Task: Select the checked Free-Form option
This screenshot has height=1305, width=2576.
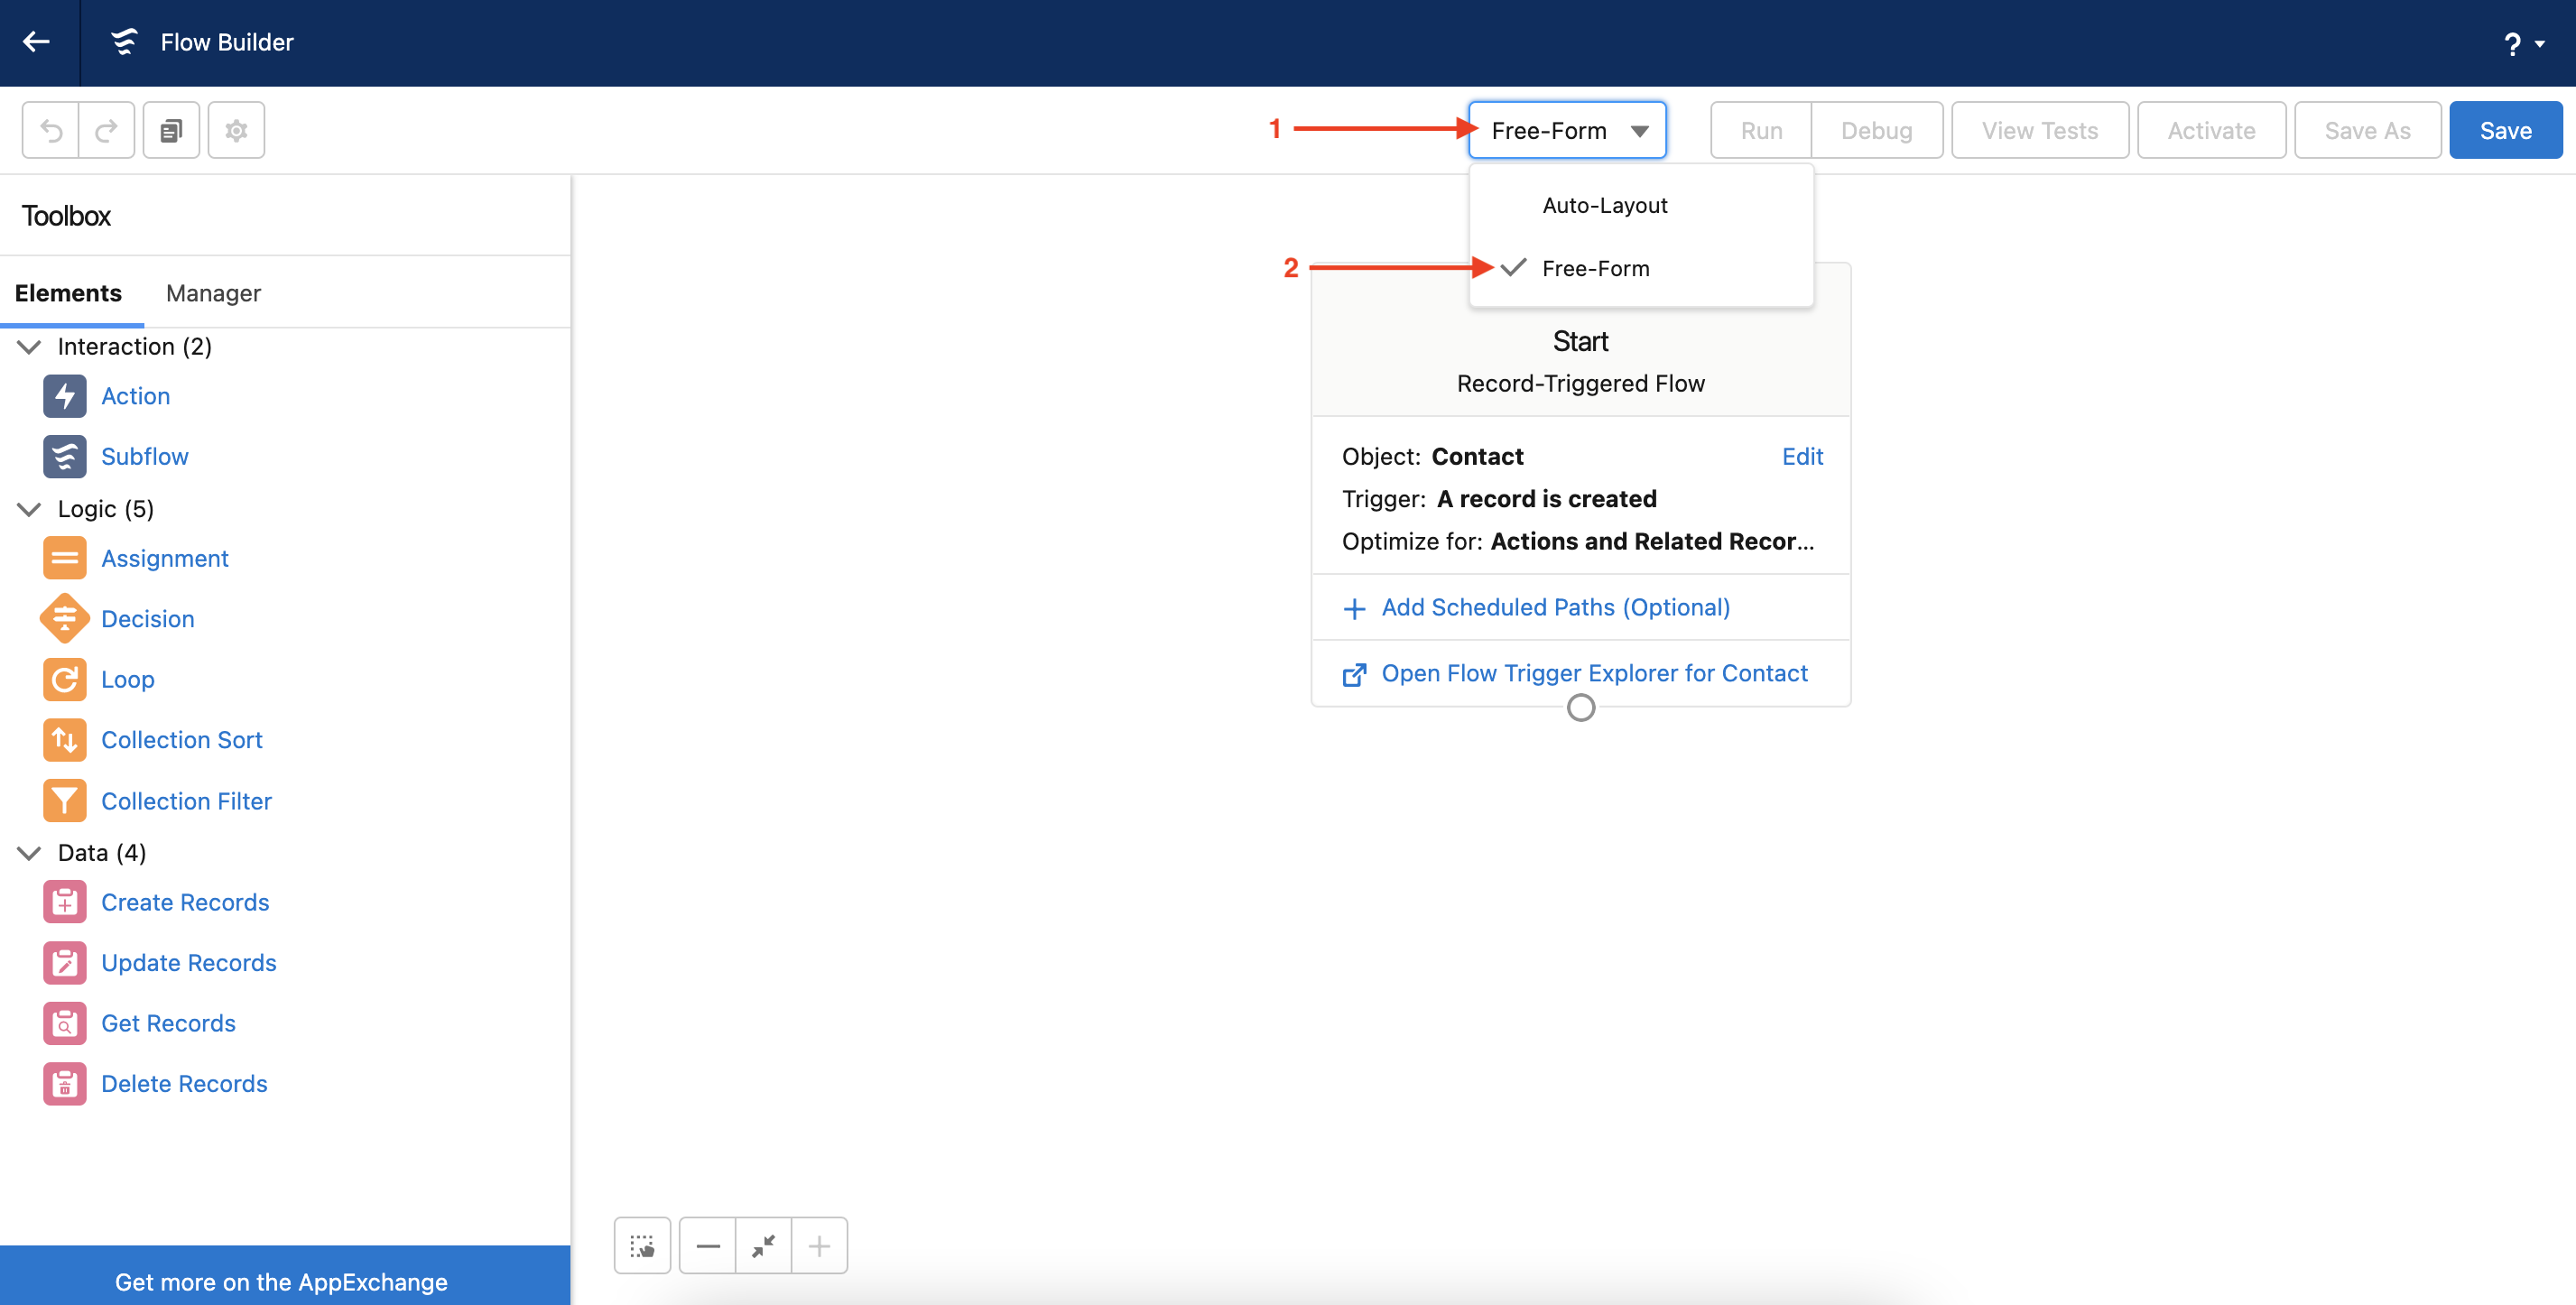Action: 1595,268
